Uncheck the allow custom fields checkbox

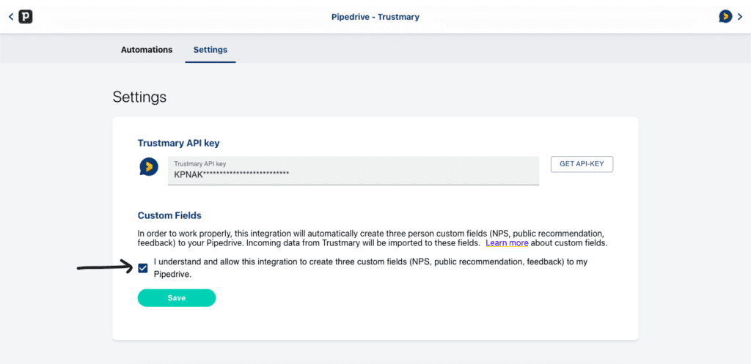pos(143,268)
